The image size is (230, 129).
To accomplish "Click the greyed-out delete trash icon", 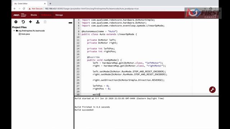I will click(45, 22).
